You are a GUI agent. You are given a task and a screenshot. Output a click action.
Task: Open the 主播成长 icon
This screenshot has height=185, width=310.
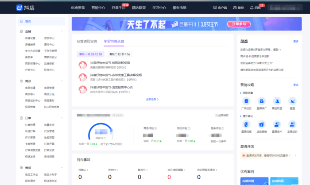292,124
